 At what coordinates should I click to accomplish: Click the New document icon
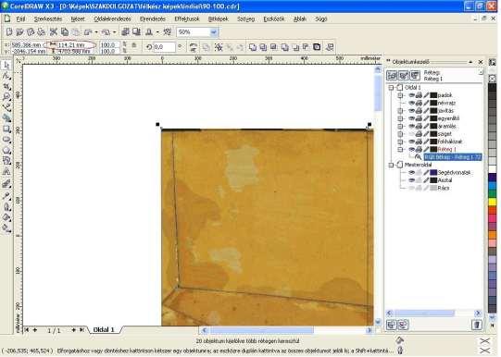pyautogui.click(x=9, y=31)
